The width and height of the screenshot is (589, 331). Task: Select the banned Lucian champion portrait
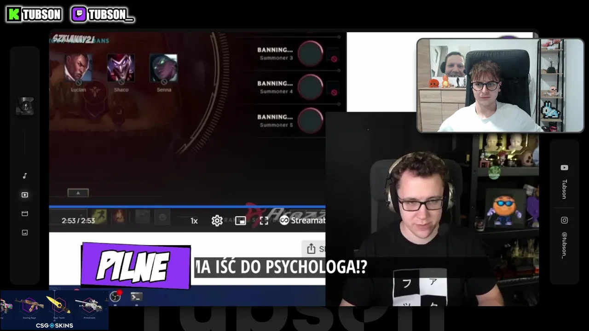pos(78,68)
